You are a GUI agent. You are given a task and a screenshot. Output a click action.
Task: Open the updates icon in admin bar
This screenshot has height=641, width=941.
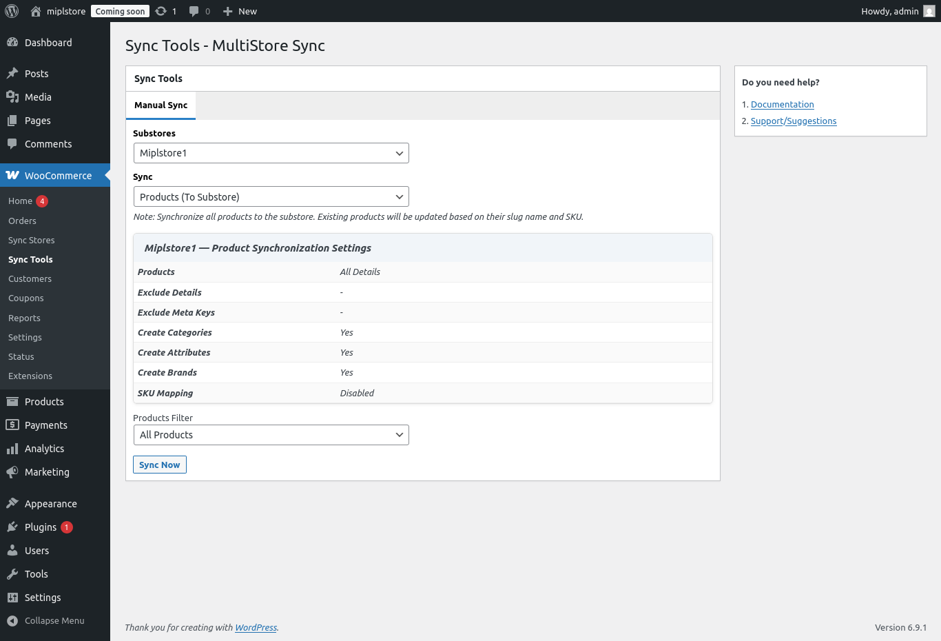[161, 11]
